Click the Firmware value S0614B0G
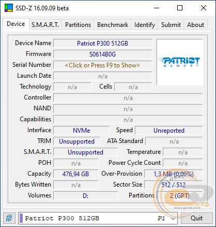Viewport: 216px width, 227px height. (103, 54)
